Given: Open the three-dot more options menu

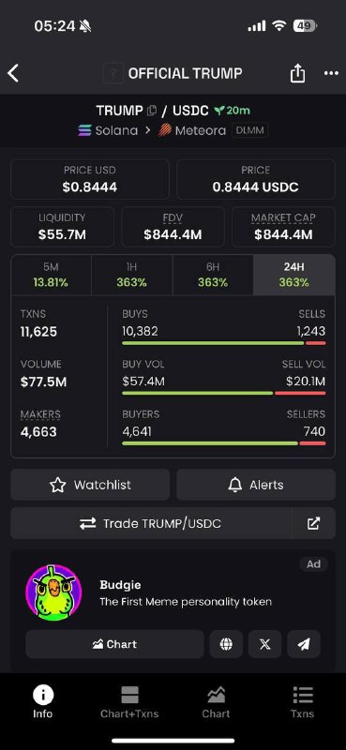Looking at the screenshot, I should [331, 73].
